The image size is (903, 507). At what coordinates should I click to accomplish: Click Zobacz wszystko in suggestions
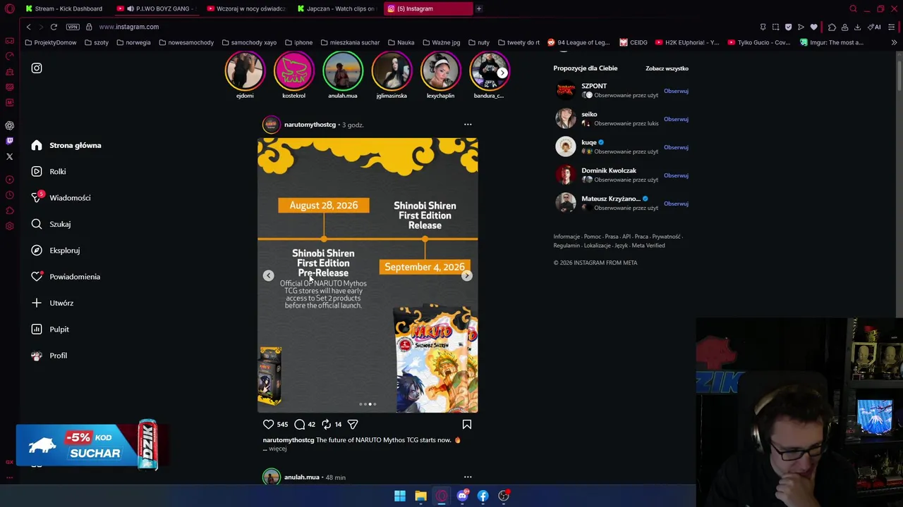[667, 68]
